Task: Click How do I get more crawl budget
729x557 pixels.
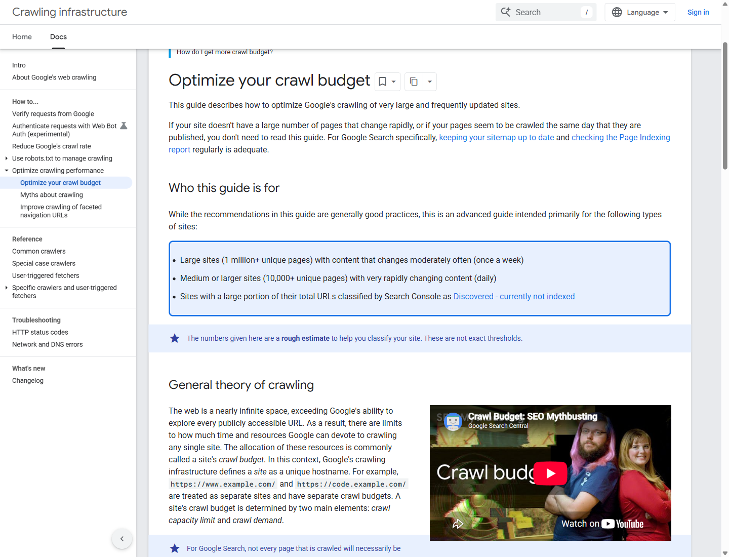Action: 225,52
